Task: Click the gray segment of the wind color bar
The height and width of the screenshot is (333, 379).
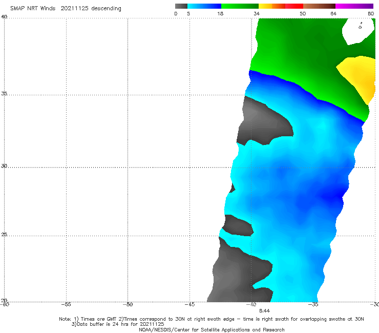Action: coord(181,6)
